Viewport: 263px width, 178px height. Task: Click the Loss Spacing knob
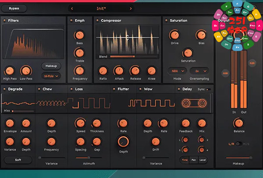pos(81,142)
